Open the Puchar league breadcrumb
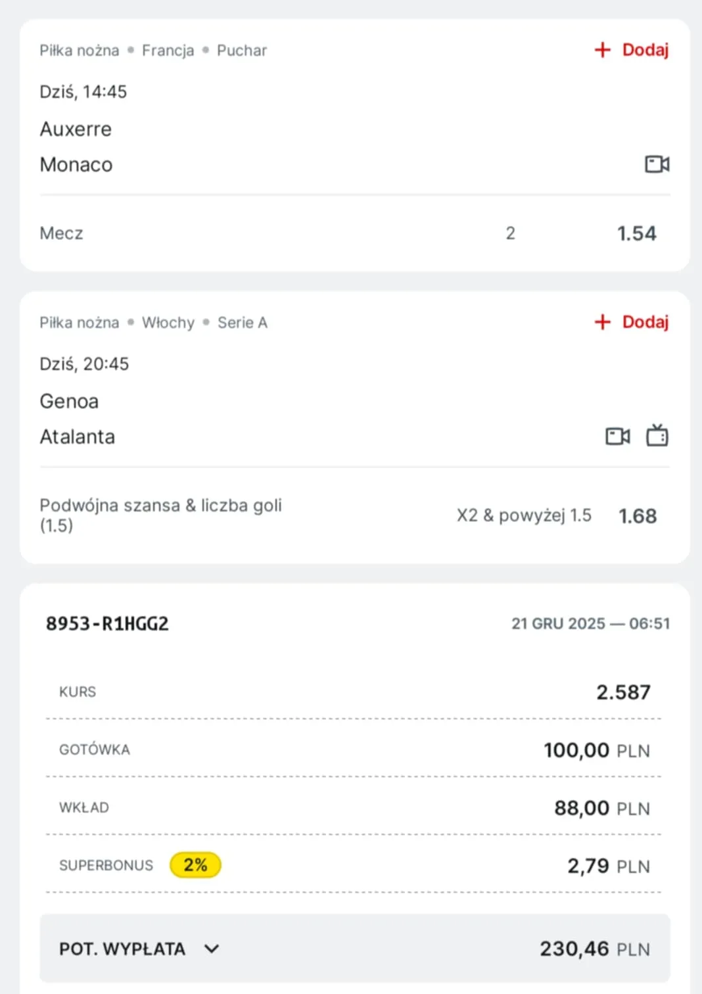Viewport: 702px width, 994px height. pos(242,51)
